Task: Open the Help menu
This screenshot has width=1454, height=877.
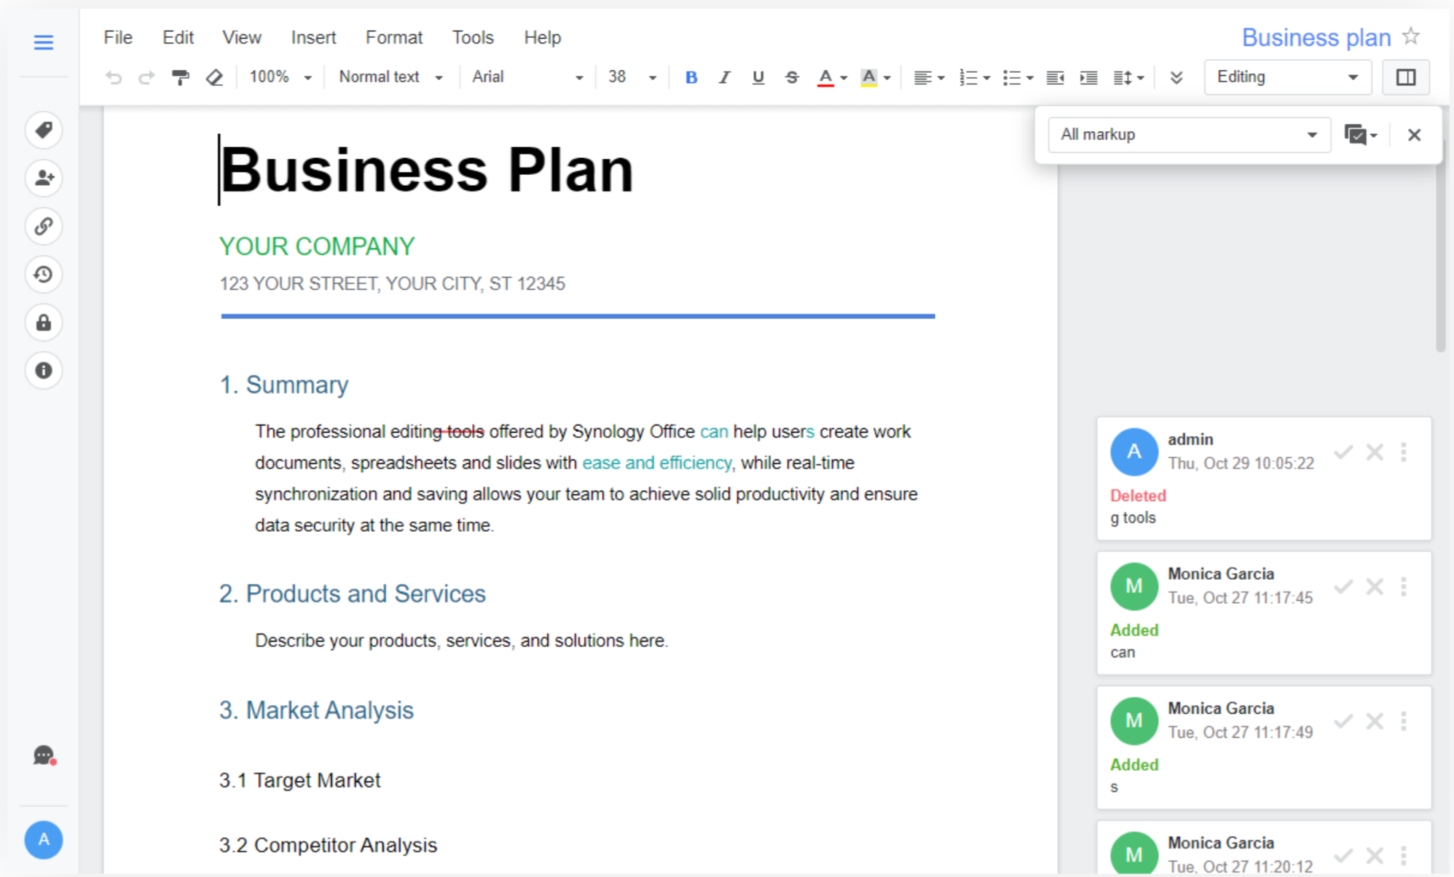Action: (x=542, y=37)
